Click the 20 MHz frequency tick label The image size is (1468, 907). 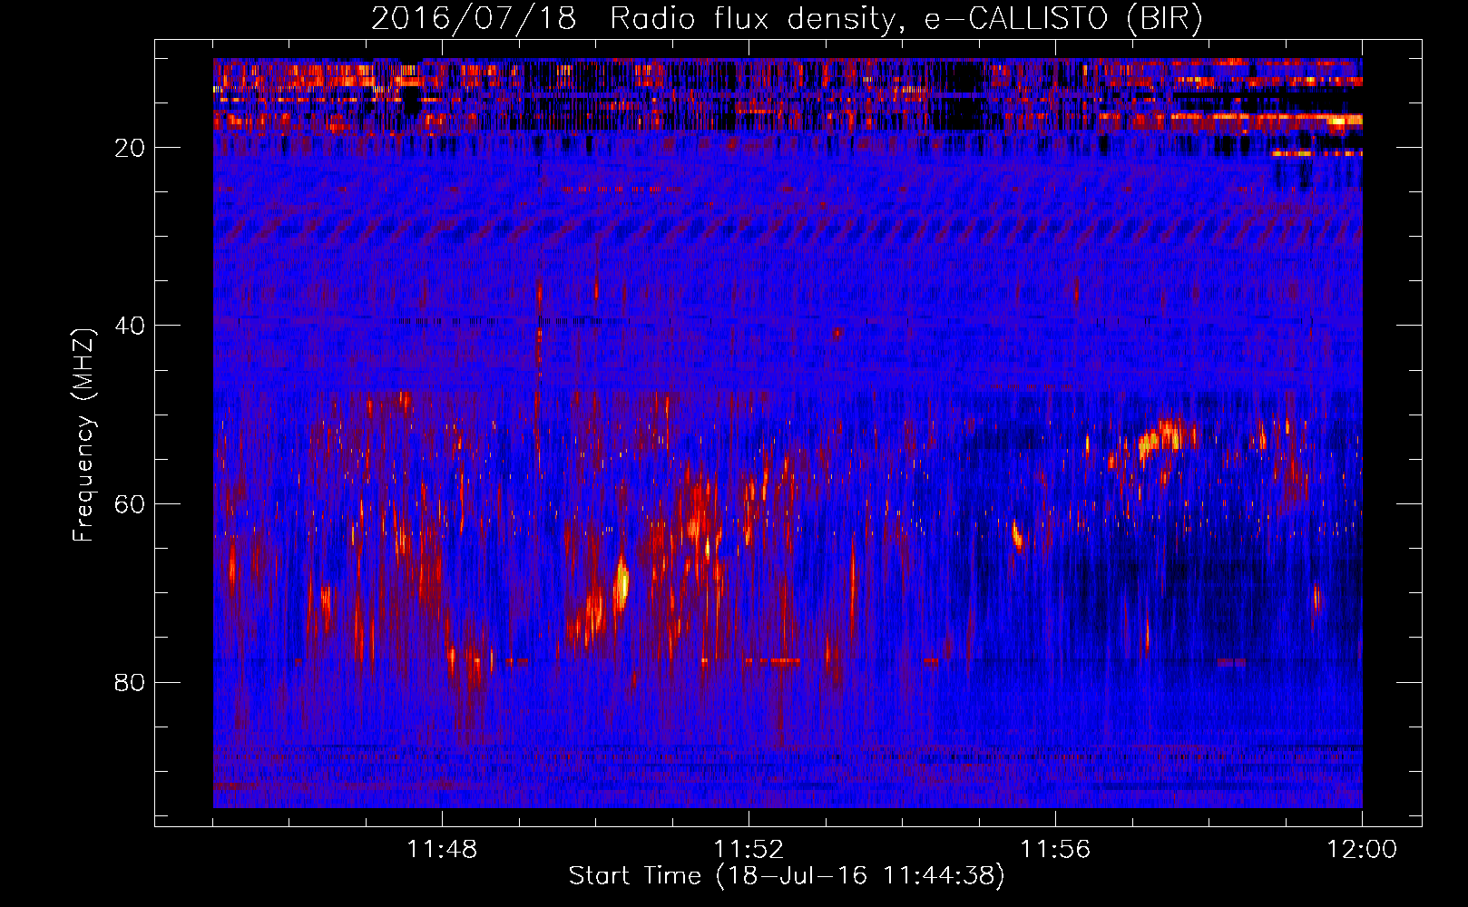pyautogui.click(x=130, y=148)
